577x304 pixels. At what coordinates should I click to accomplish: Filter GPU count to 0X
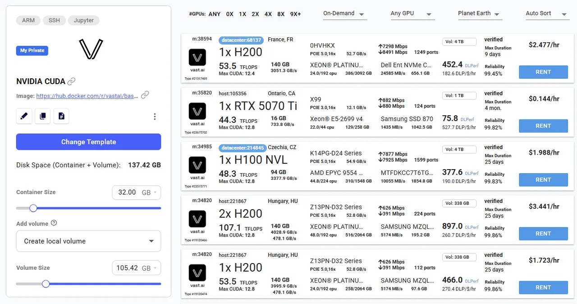(x=230, y=14)
